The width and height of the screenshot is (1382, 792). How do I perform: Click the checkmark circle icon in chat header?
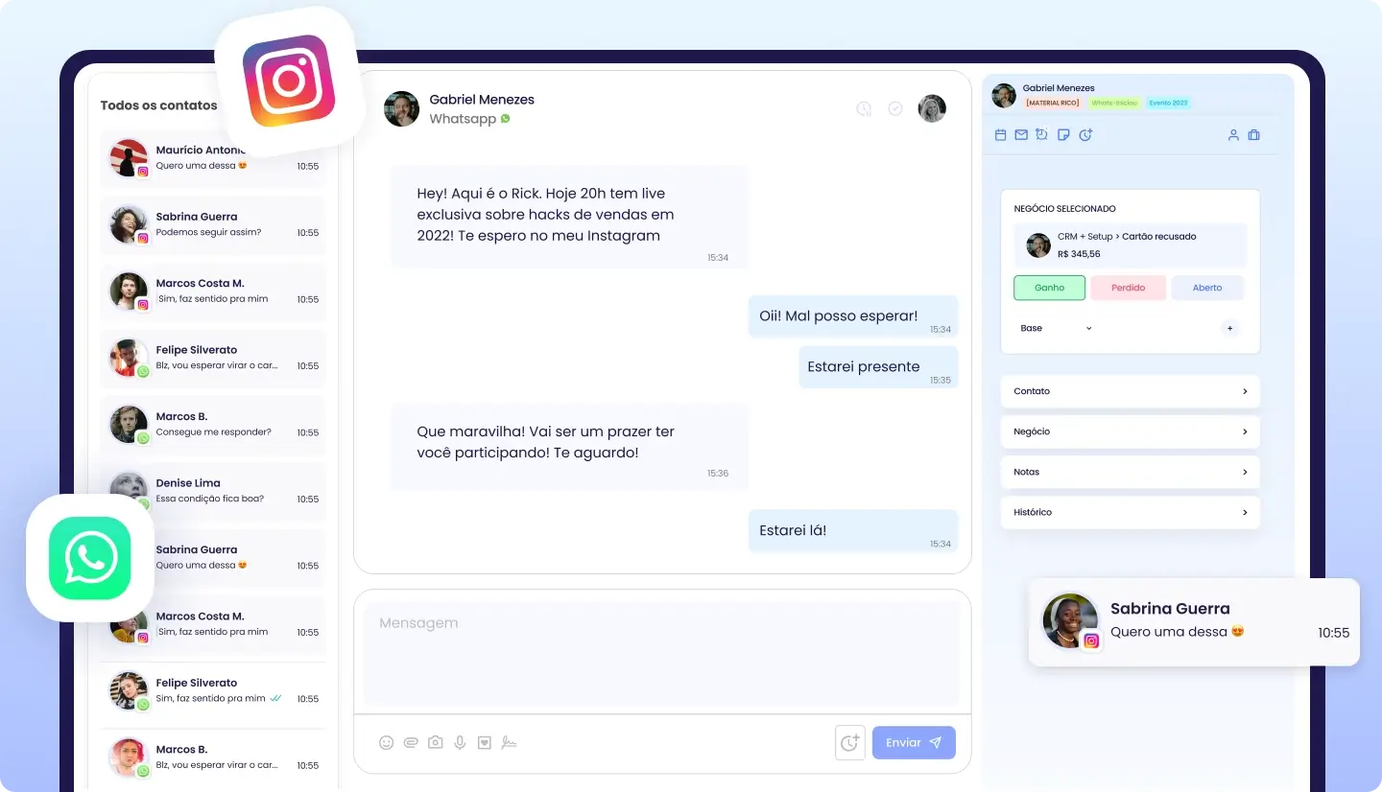(x=895, y=108)
